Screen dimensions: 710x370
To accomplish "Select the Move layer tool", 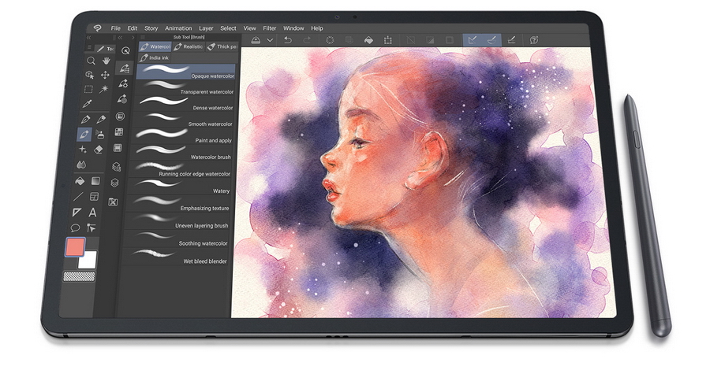I will click(x=105, y=75).
